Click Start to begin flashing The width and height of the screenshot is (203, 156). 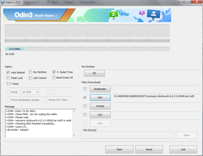click(119, 149)
